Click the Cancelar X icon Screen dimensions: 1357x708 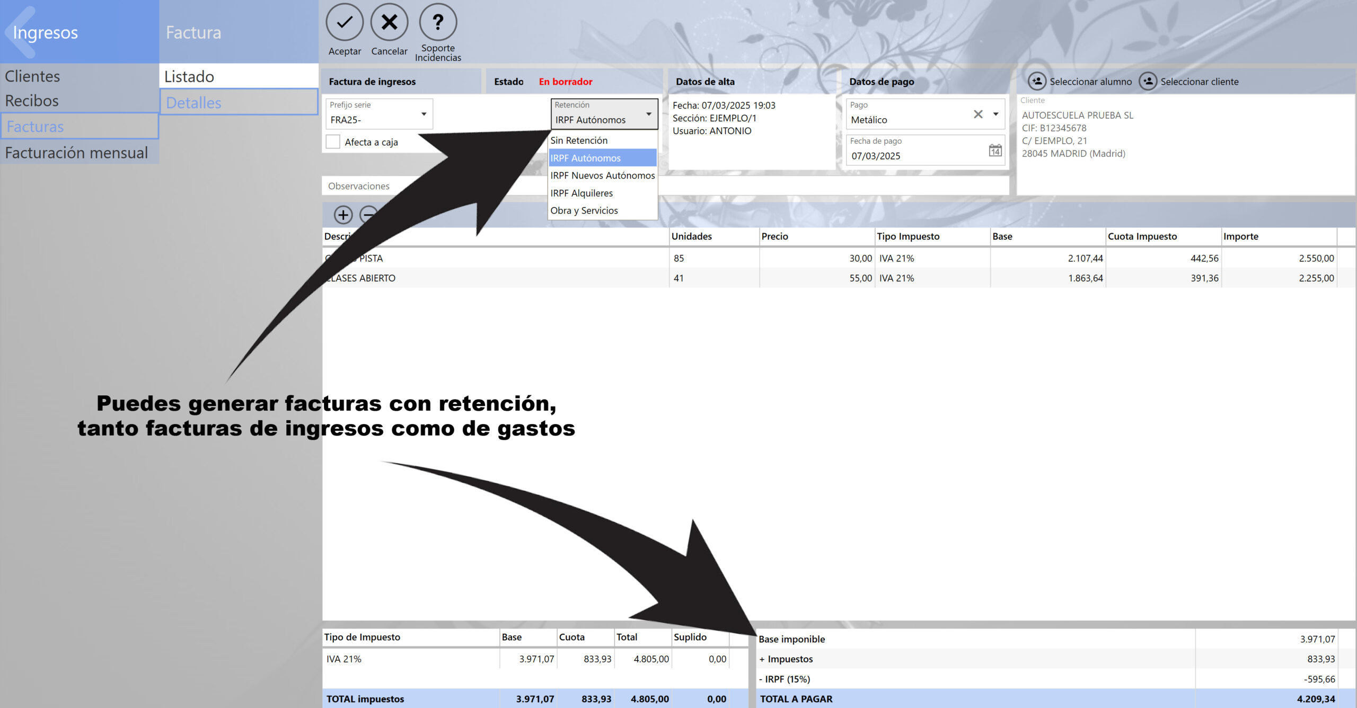[x=389, y=22]
